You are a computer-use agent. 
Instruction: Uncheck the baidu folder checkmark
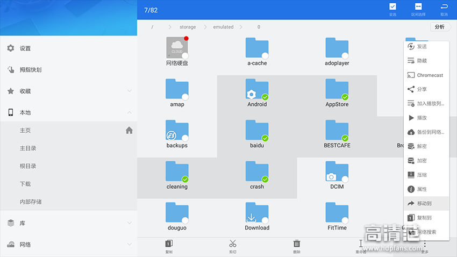pyautogui.click(x=265, y=138)
